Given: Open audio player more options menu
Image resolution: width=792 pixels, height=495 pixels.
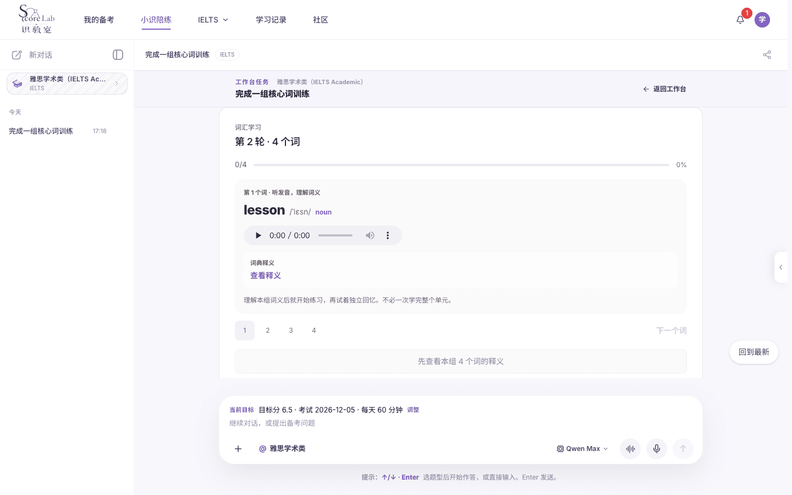Looking at the screenshot, I should pos(388,235).
